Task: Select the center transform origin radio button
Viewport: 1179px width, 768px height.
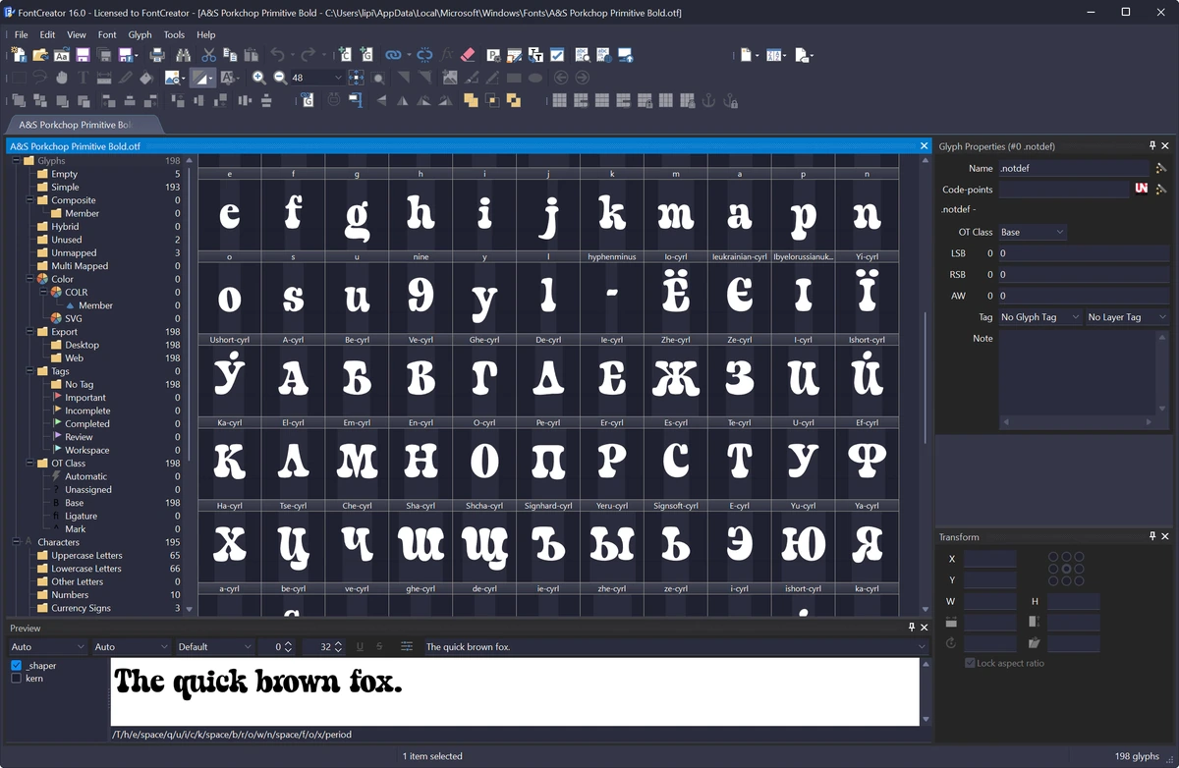Action: tap(1066, 569)
